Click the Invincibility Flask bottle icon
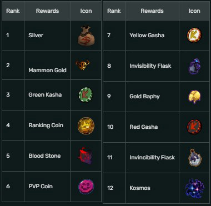The width and height of the screenshot is (211, 206). coord(194,158)
